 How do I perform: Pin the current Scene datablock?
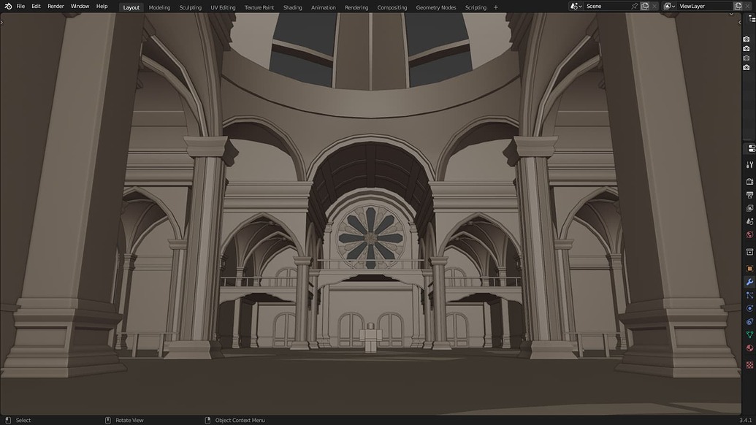633,6
